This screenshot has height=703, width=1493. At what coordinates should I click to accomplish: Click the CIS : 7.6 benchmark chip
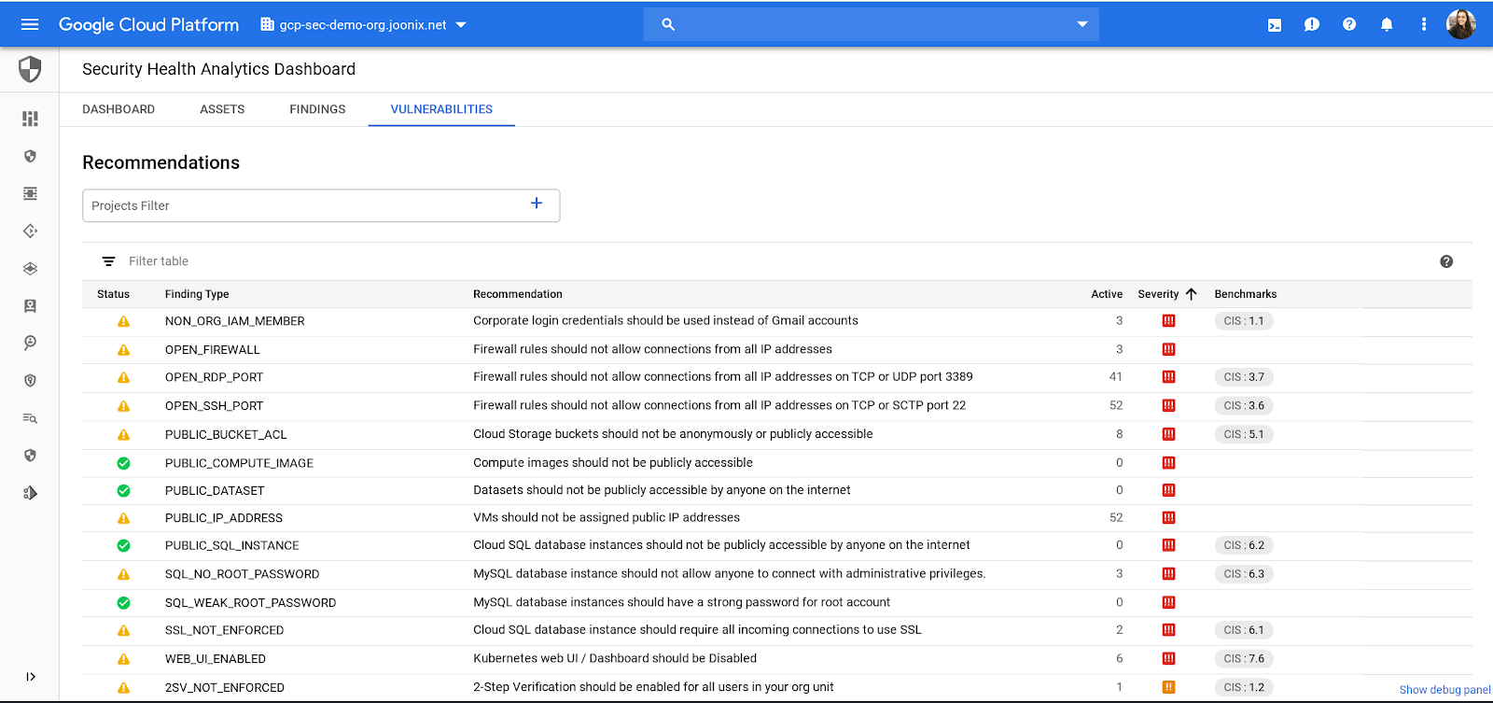(1244, 659)
